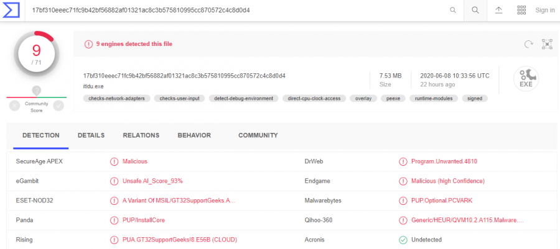Click the Panda warning icon
Viewport: 560px width, 249px height.
click(x=114, y=220)
